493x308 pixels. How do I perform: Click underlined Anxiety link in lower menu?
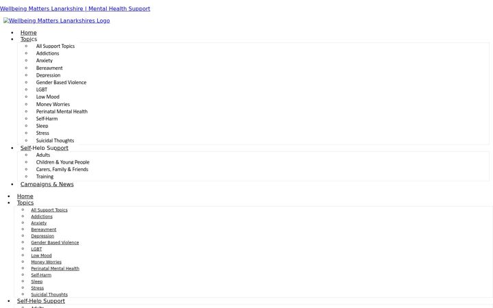point(39,223)
